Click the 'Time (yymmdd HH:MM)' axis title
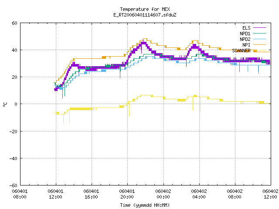Screen dimensions: 279x209 145,205
